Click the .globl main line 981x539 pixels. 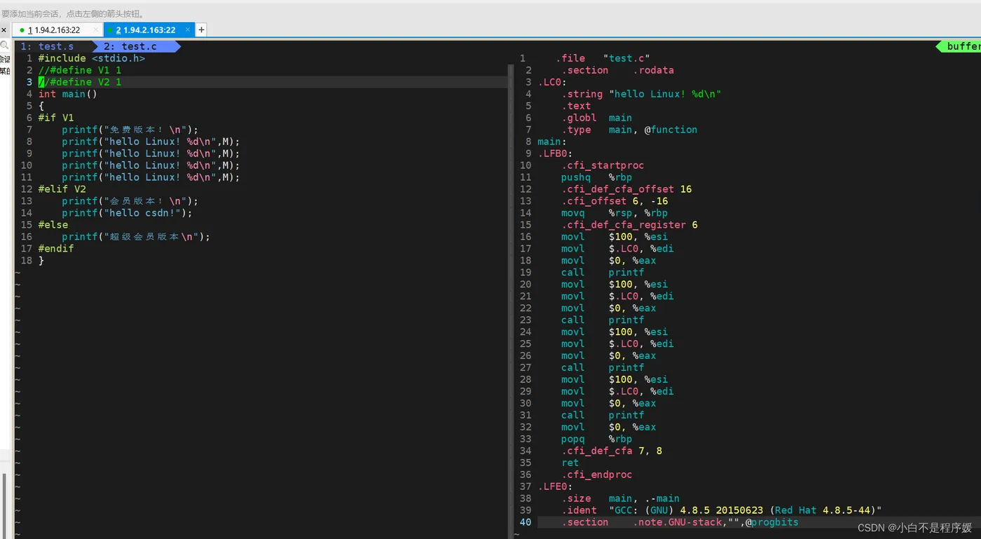pyautogui.click(x=596, y=118)
